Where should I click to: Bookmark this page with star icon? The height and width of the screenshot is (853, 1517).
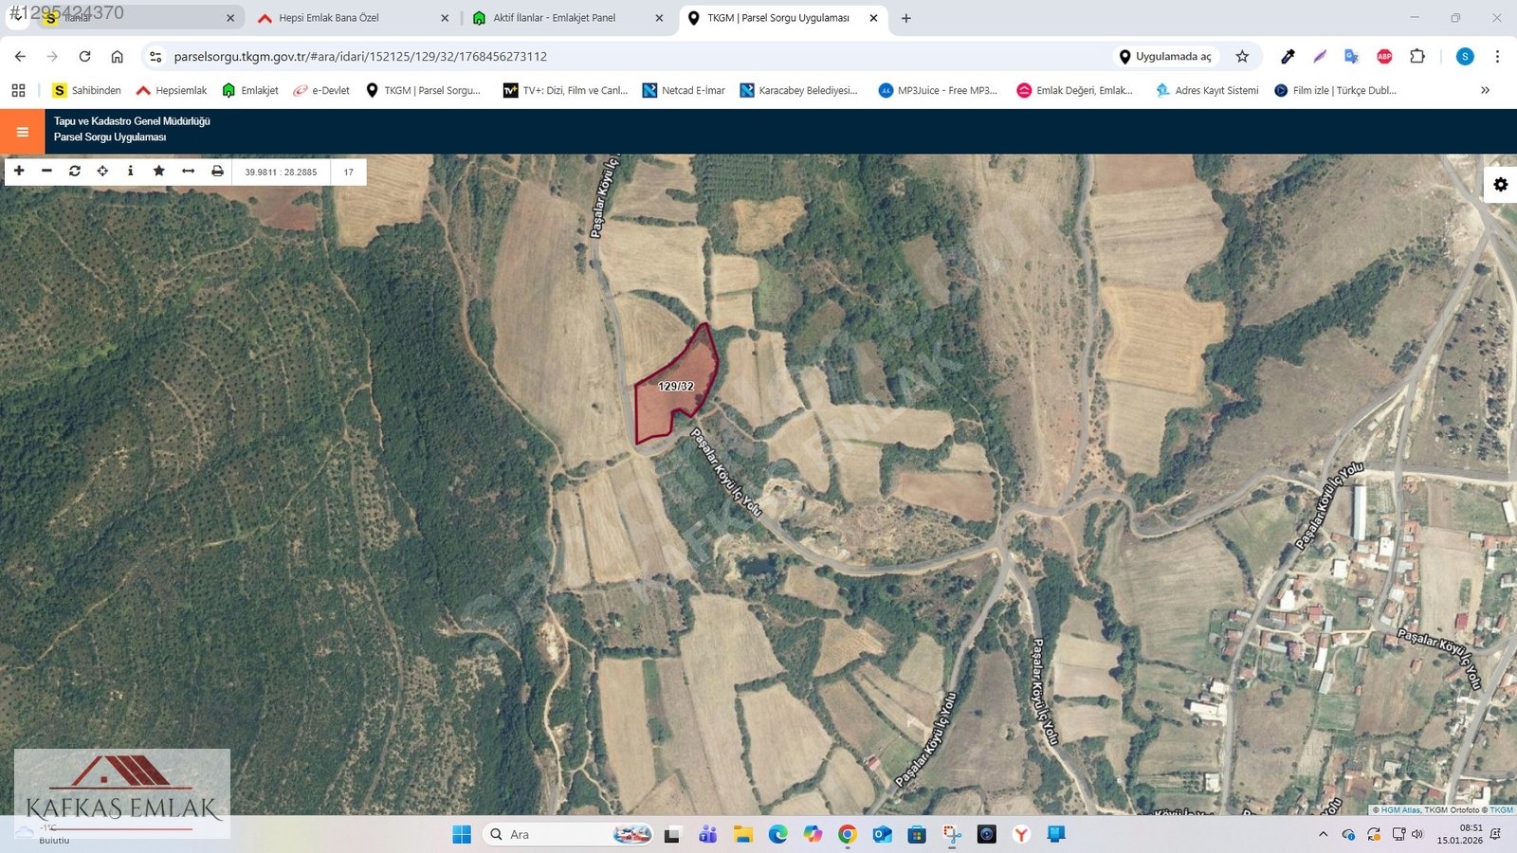pos(1242,57)
